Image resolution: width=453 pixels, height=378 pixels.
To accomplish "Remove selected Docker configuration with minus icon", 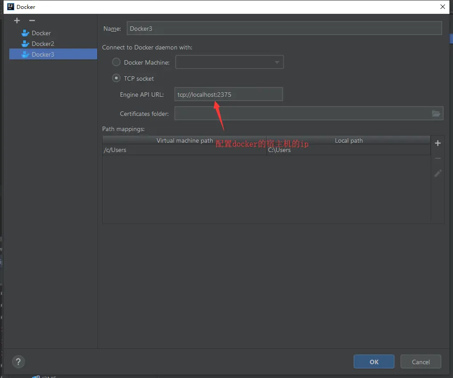I will coord(32,21).
